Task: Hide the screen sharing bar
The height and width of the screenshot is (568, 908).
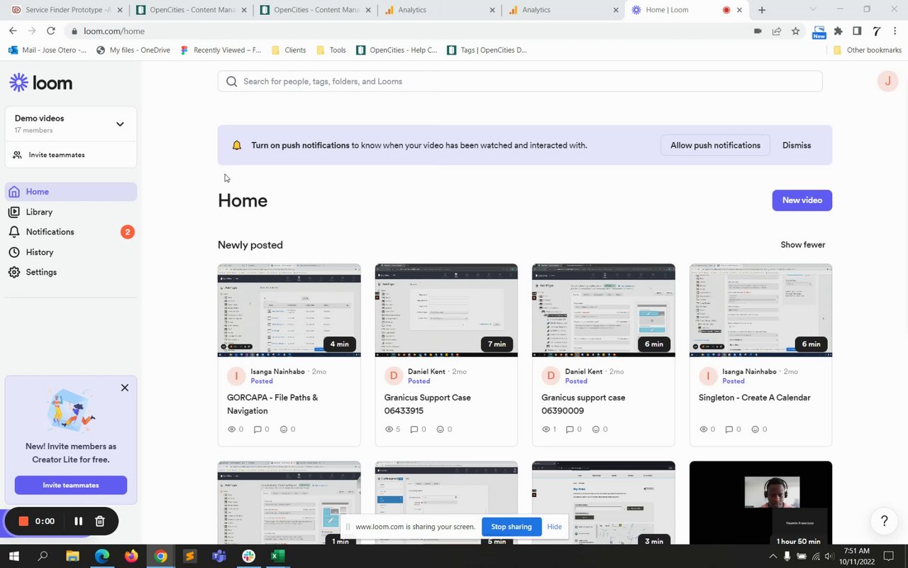Action: [555, 527]
